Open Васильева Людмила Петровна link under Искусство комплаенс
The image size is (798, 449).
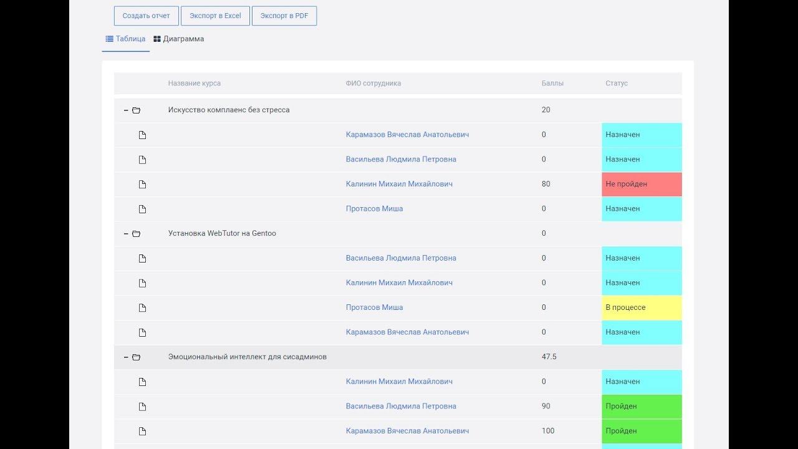coord(401,159)
